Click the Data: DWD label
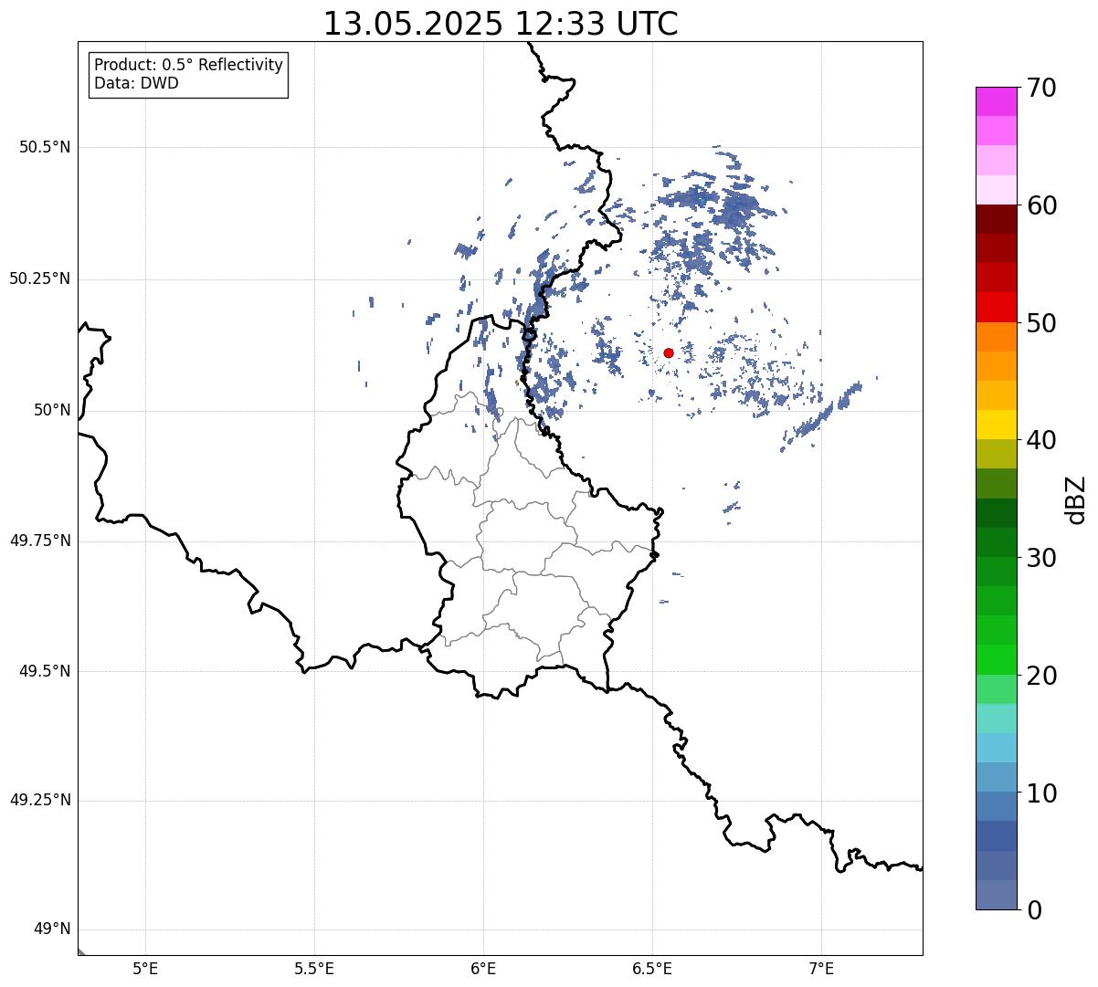Viewport: 1098px width, 987px height. [x=136, y=83]
